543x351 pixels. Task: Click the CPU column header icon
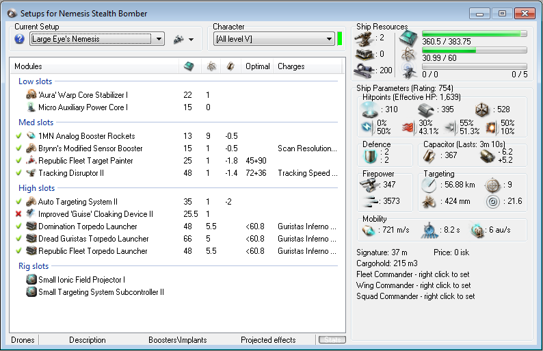(x=189, y=66)
